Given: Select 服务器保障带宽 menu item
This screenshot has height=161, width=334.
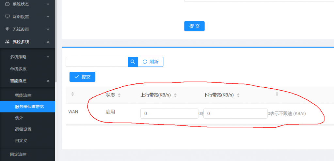Looking at the screenshot, I should (27, 107).
